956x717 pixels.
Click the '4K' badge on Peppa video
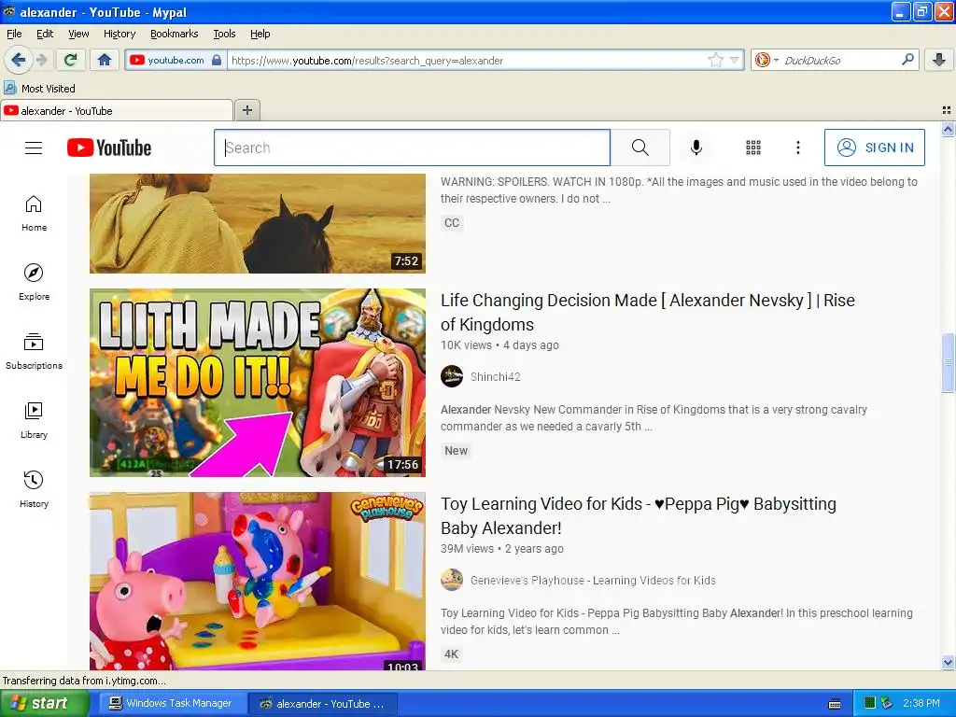pyautogui.click(x=451, y=654)
